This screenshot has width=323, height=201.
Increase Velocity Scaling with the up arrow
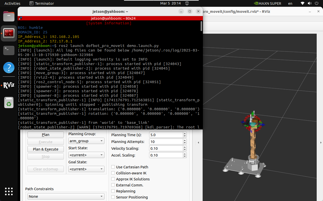click(185, 147)
